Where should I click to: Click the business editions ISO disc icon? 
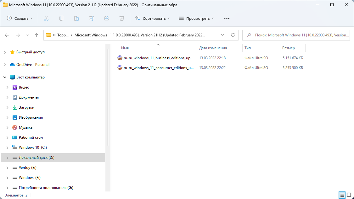coord(120,58)
